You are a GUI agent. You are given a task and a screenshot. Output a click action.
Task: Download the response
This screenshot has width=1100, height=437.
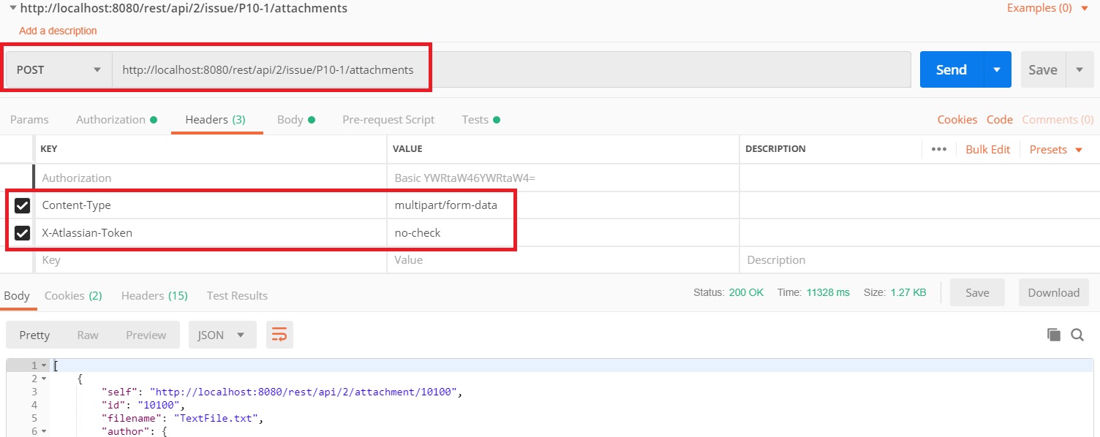(x=1053, y=292)
